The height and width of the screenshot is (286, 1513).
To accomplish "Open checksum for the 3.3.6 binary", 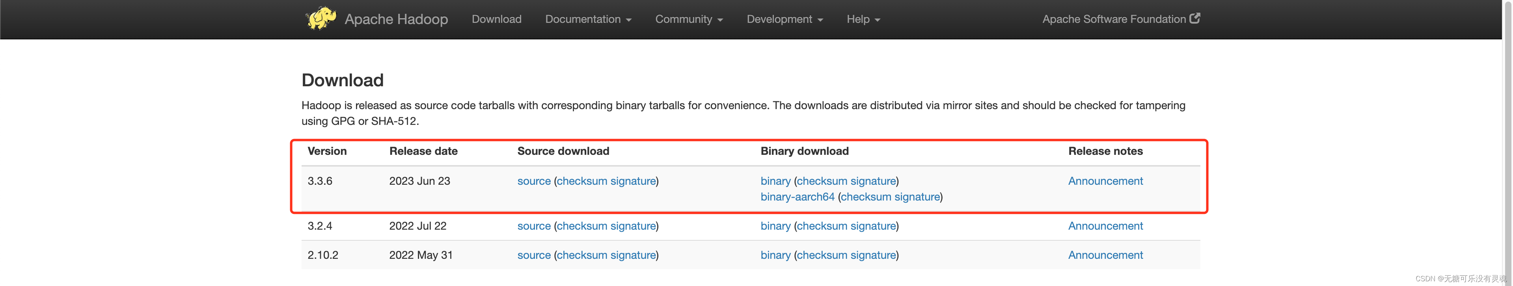I will pyautogui.click(x=822, y=181).
